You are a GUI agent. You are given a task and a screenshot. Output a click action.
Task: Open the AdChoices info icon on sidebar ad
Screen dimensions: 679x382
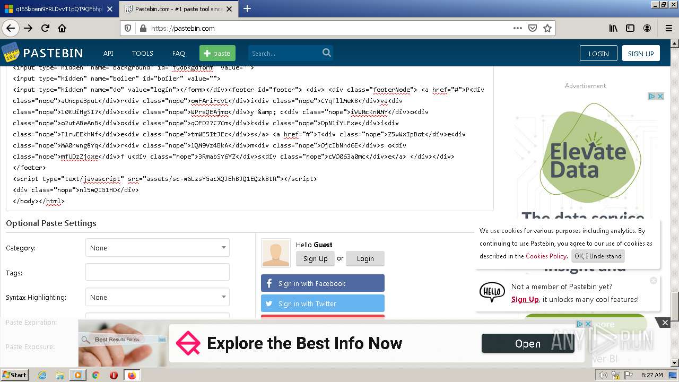652,96
